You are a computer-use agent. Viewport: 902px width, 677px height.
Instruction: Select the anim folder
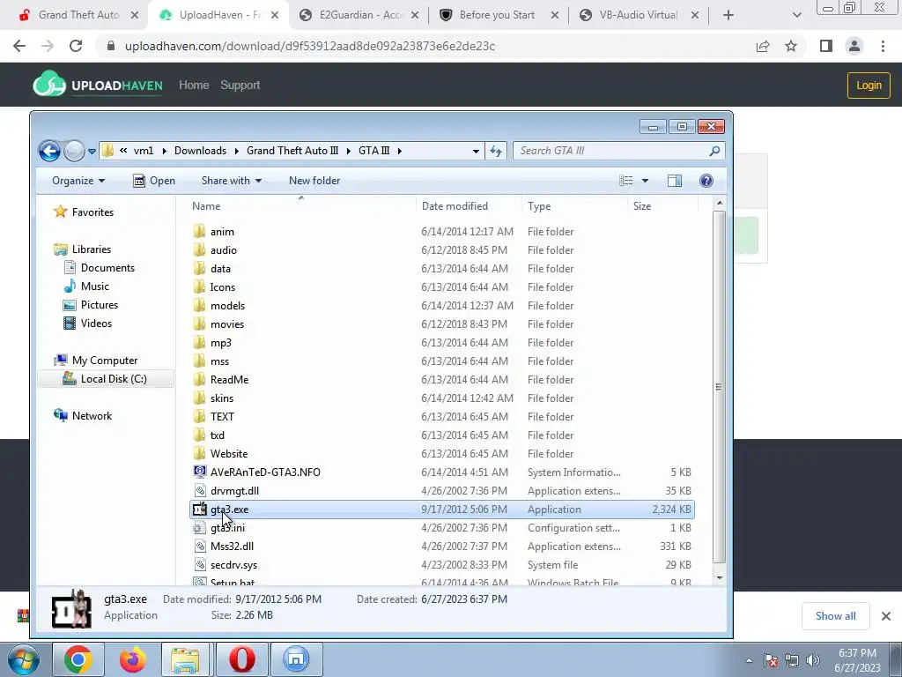[x=442, y=232]
